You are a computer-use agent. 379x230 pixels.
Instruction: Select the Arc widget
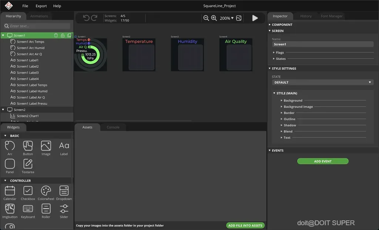pos(10,148)
